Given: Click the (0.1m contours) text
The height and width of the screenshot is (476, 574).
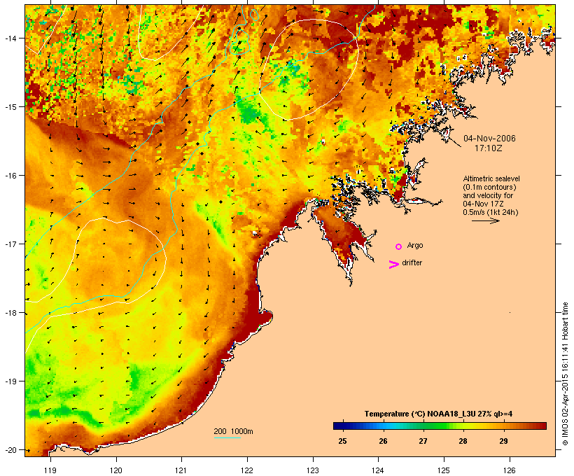Looking at the screenshot, I should click(x=490, y=187).
